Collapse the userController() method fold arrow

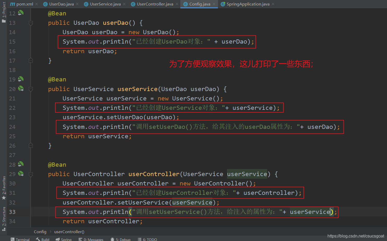31,174
